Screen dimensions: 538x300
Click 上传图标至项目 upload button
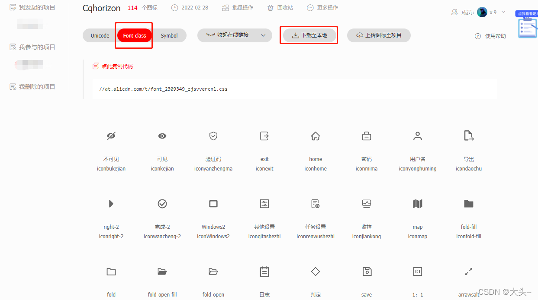coord(379,35)
